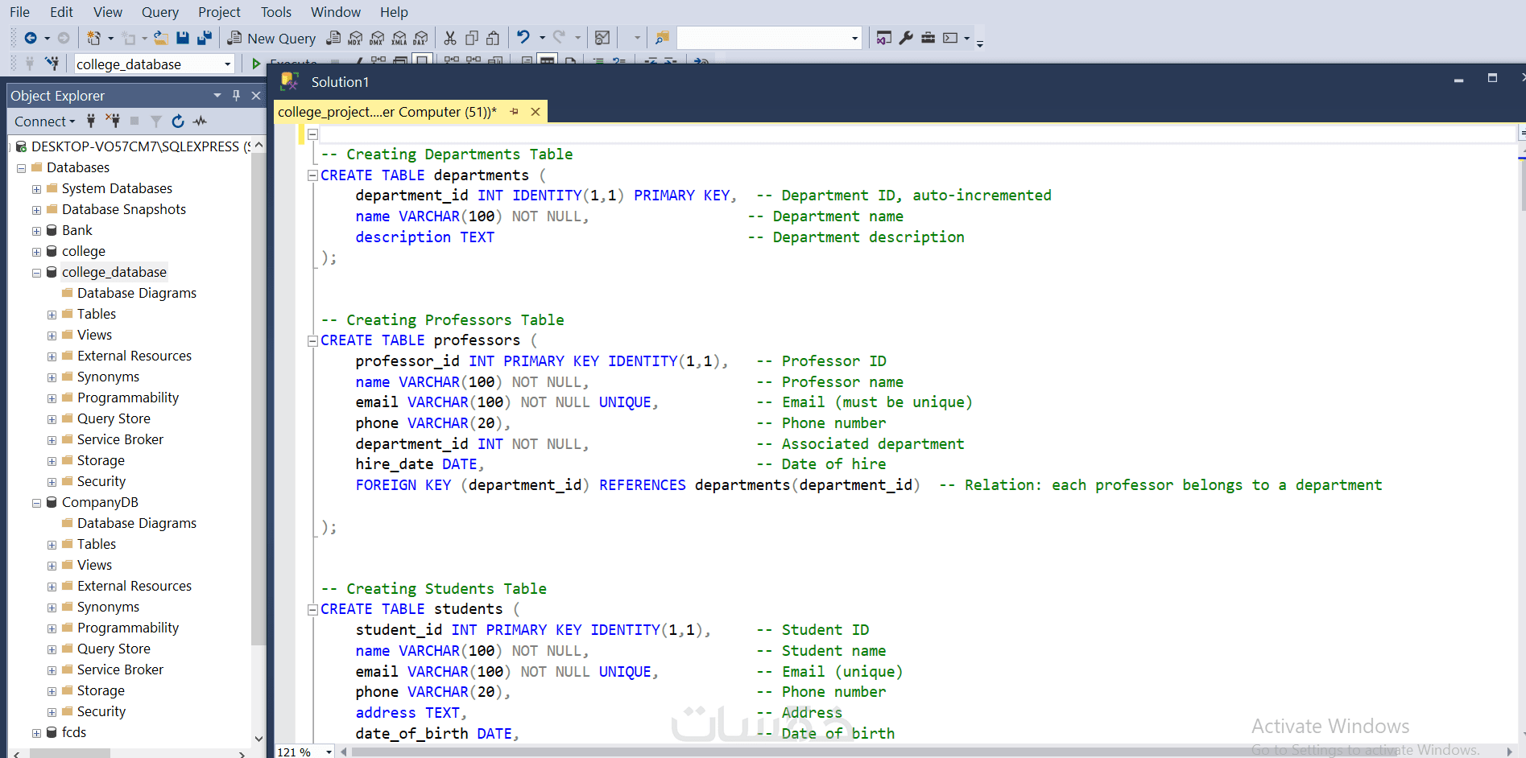
Task: Click the Connect Object Explorer plug icon
Action: click(91, 121)
